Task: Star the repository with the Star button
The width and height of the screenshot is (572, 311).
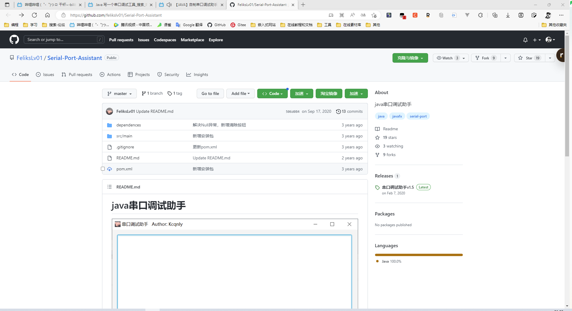Action: coord(530,58)
